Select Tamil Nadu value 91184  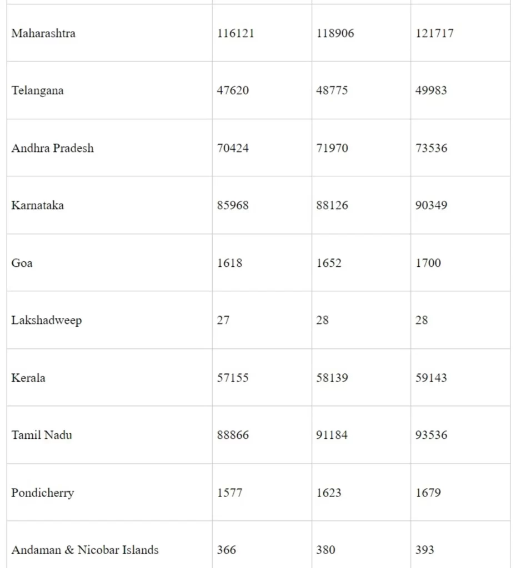(332, 435)
